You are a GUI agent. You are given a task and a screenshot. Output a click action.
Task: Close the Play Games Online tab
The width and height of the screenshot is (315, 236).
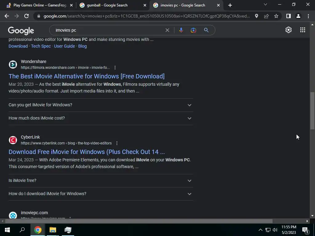[71, 6]
